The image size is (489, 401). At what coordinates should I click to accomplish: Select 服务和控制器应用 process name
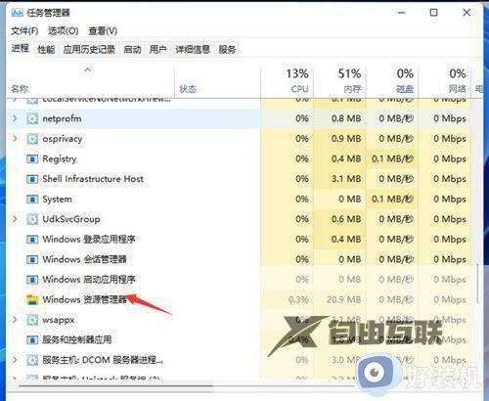point(77,340)
